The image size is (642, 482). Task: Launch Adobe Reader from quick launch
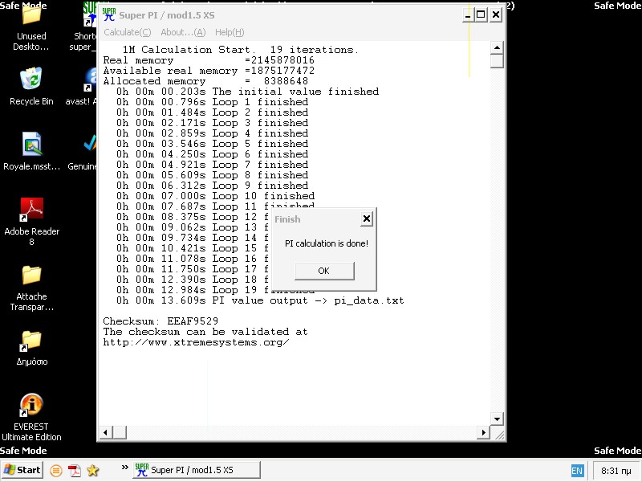point(75,471)
